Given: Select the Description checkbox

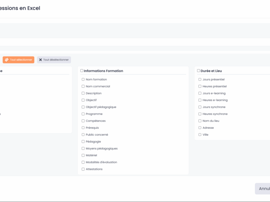Looking at the screenshot, I should 83,93.
